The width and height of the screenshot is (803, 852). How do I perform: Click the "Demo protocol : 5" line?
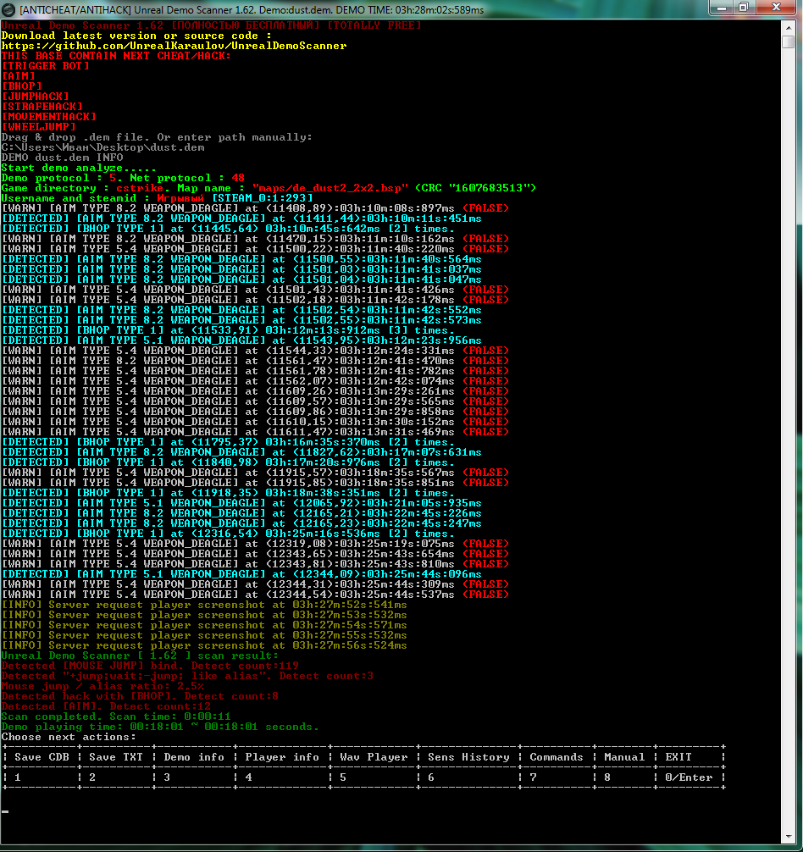(x=123, y=178)
